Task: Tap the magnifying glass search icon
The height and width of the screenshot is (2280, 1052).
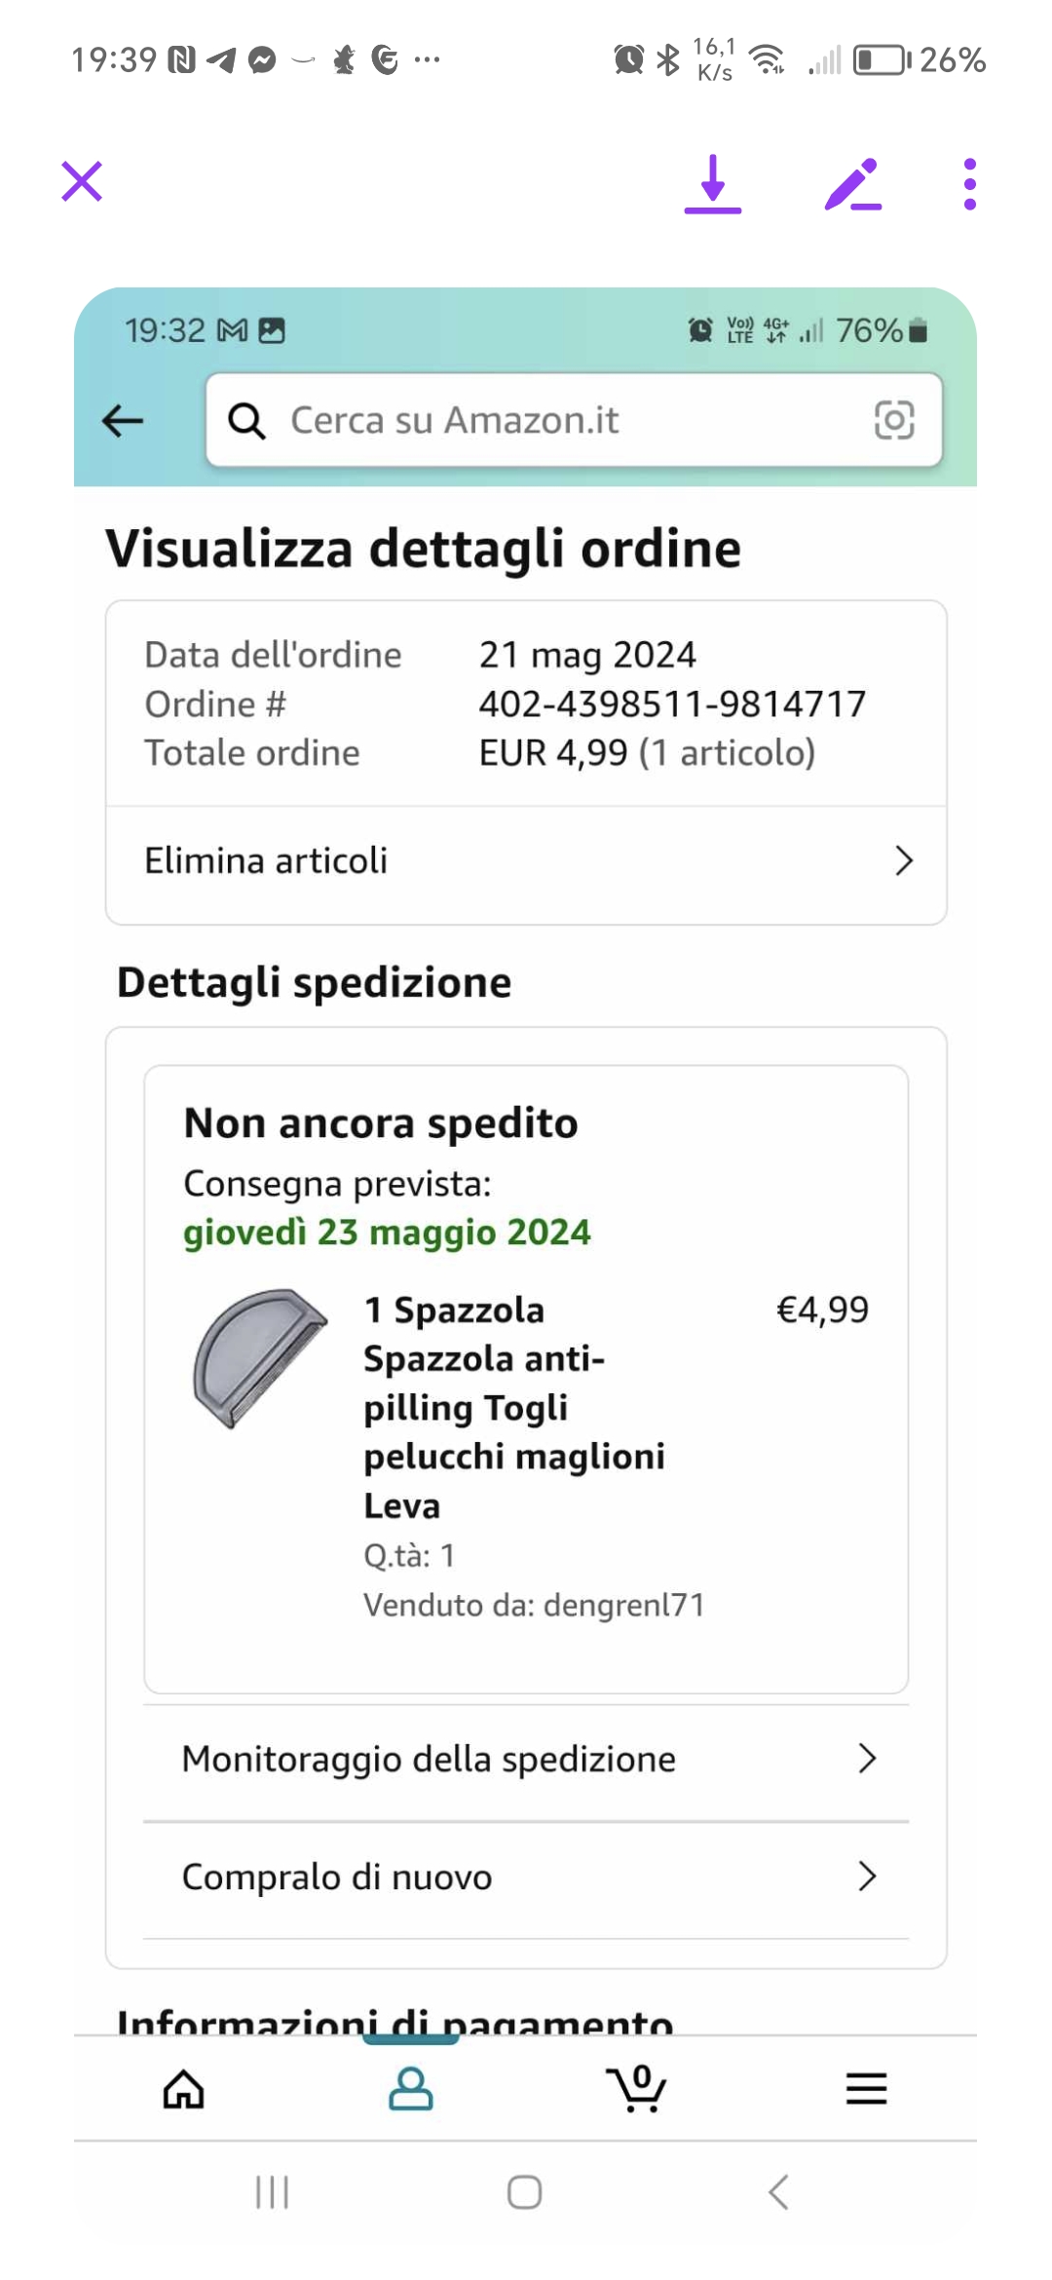Action: [x=246, y=421]
